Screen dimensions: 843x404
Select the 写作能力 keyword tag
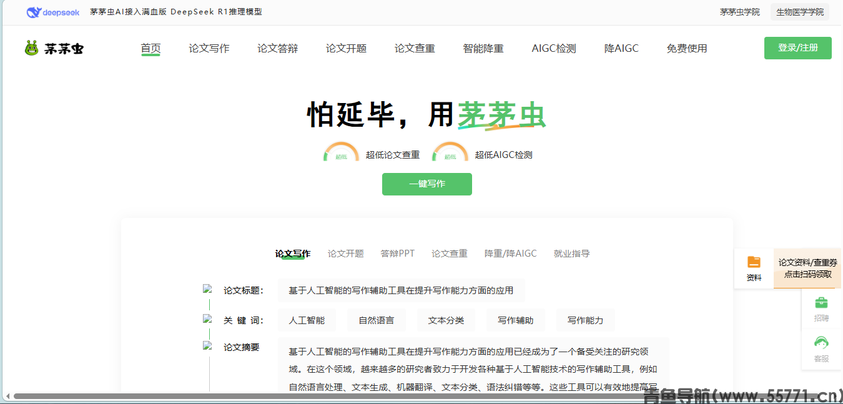click(586, 320)
